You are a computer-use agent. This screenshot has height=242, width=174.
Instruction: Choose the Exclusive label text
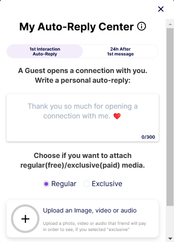pos(107,183)
